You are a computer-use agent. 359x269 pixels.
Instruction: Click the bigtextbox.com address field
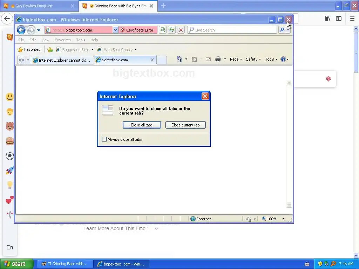click(x=79, y=30)
